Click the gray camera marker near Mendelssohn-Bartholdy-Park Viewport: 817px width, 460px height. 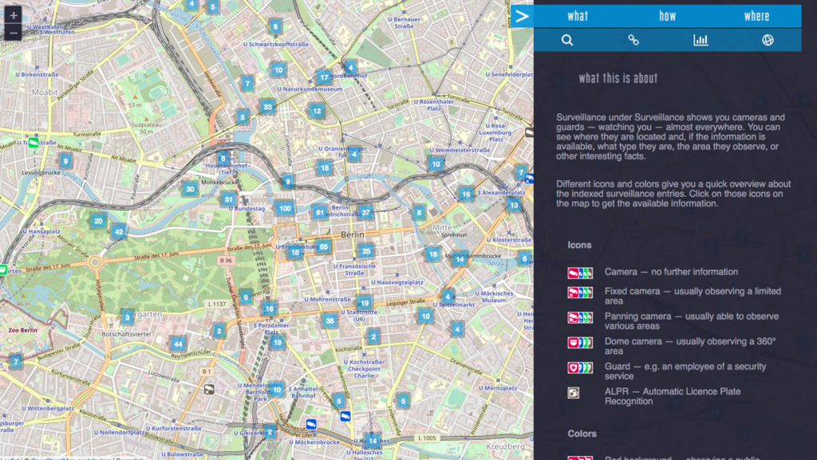coord(209,390)
